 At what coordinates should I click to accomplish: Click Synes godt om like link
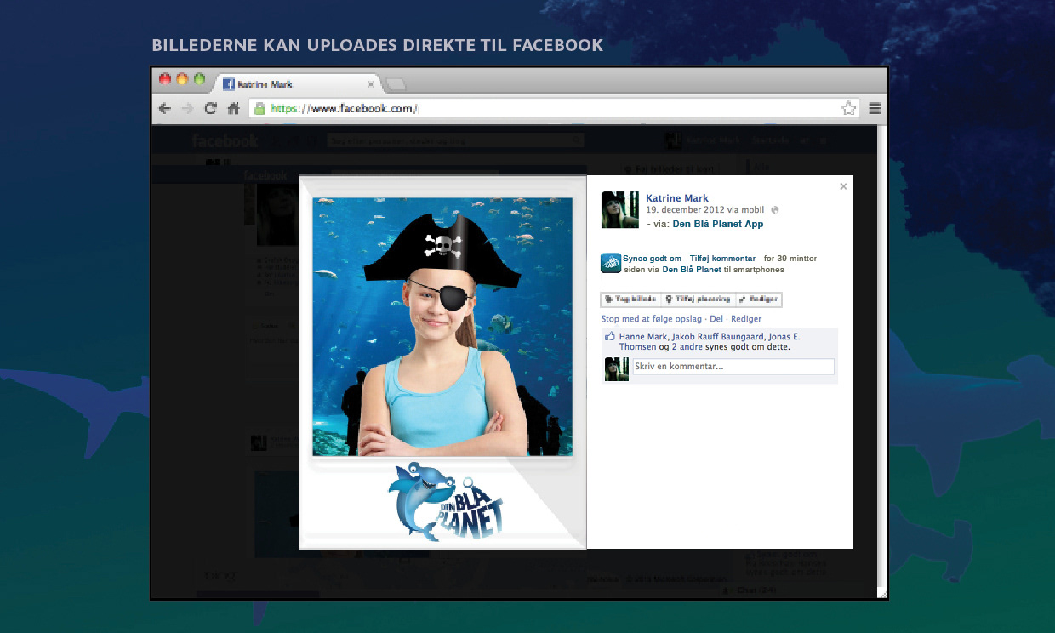click(652, 258)
